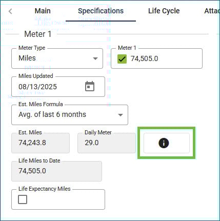Viewport: 220px width, 221px height.
Task: Switch to the Main tab
Action: [43, 11]
